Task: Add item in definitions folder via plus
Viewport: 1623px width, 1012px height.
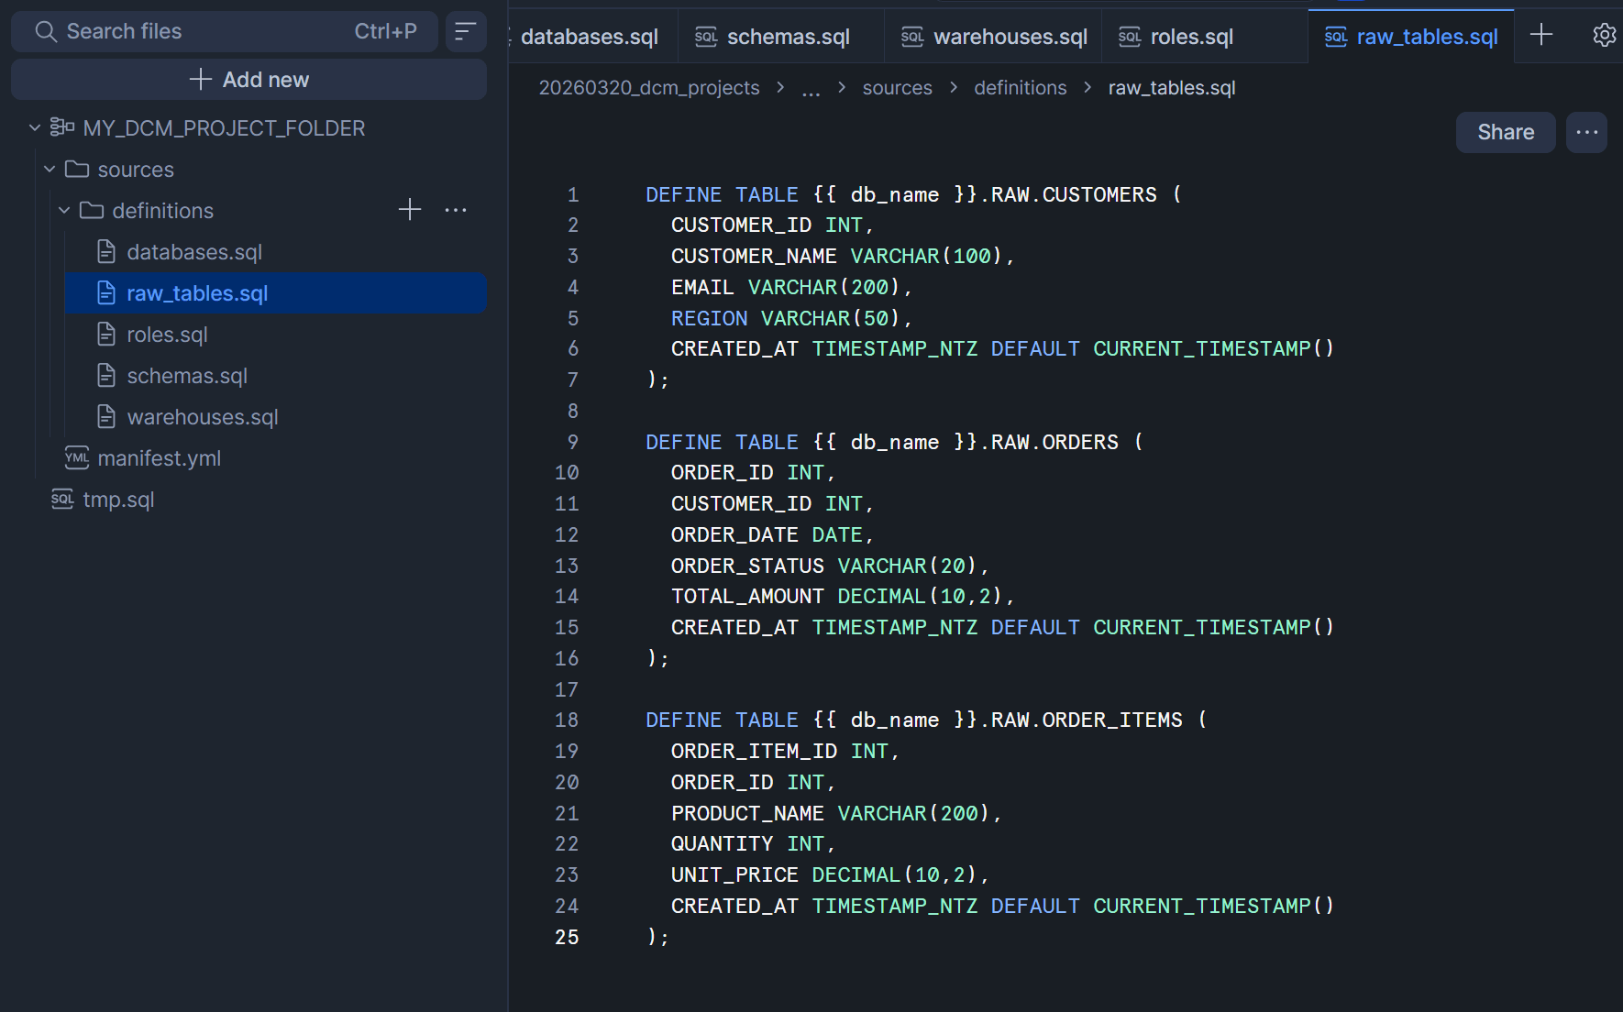Action: point(410,210)
